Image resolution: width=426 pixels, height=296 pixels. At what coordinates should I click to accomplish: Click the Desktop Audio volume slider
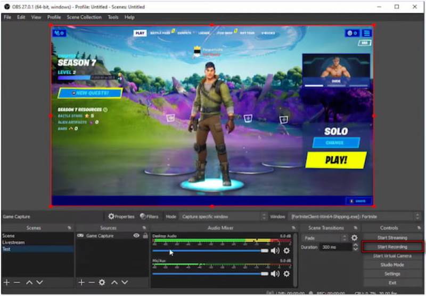point(210,251)
